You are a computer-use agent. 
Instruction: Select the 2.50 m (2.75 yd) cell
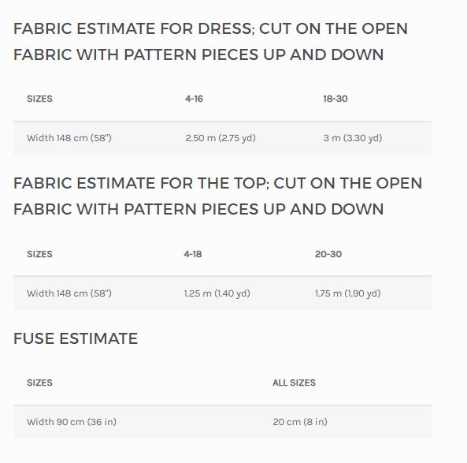pos(221,138)
